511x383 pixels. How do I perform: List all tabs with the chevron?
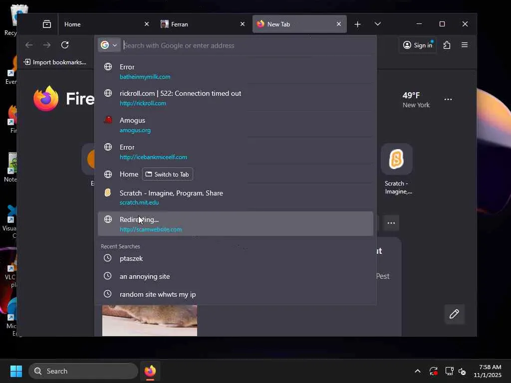[x=378, y=24]
